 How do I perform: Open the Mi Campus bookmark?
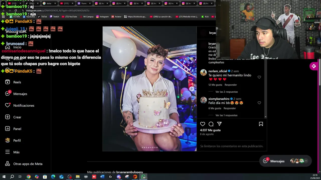coord(87,17)
